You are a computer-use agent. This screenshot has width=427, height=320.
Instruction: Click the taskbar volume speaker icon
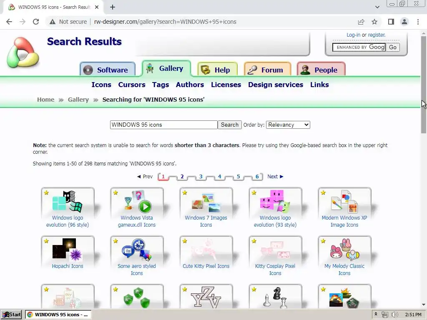(394, 315)
